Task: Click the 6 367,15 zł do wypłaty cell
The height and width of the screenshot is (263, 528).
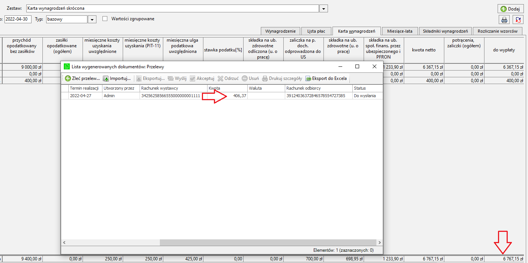Action: [504, 67]
